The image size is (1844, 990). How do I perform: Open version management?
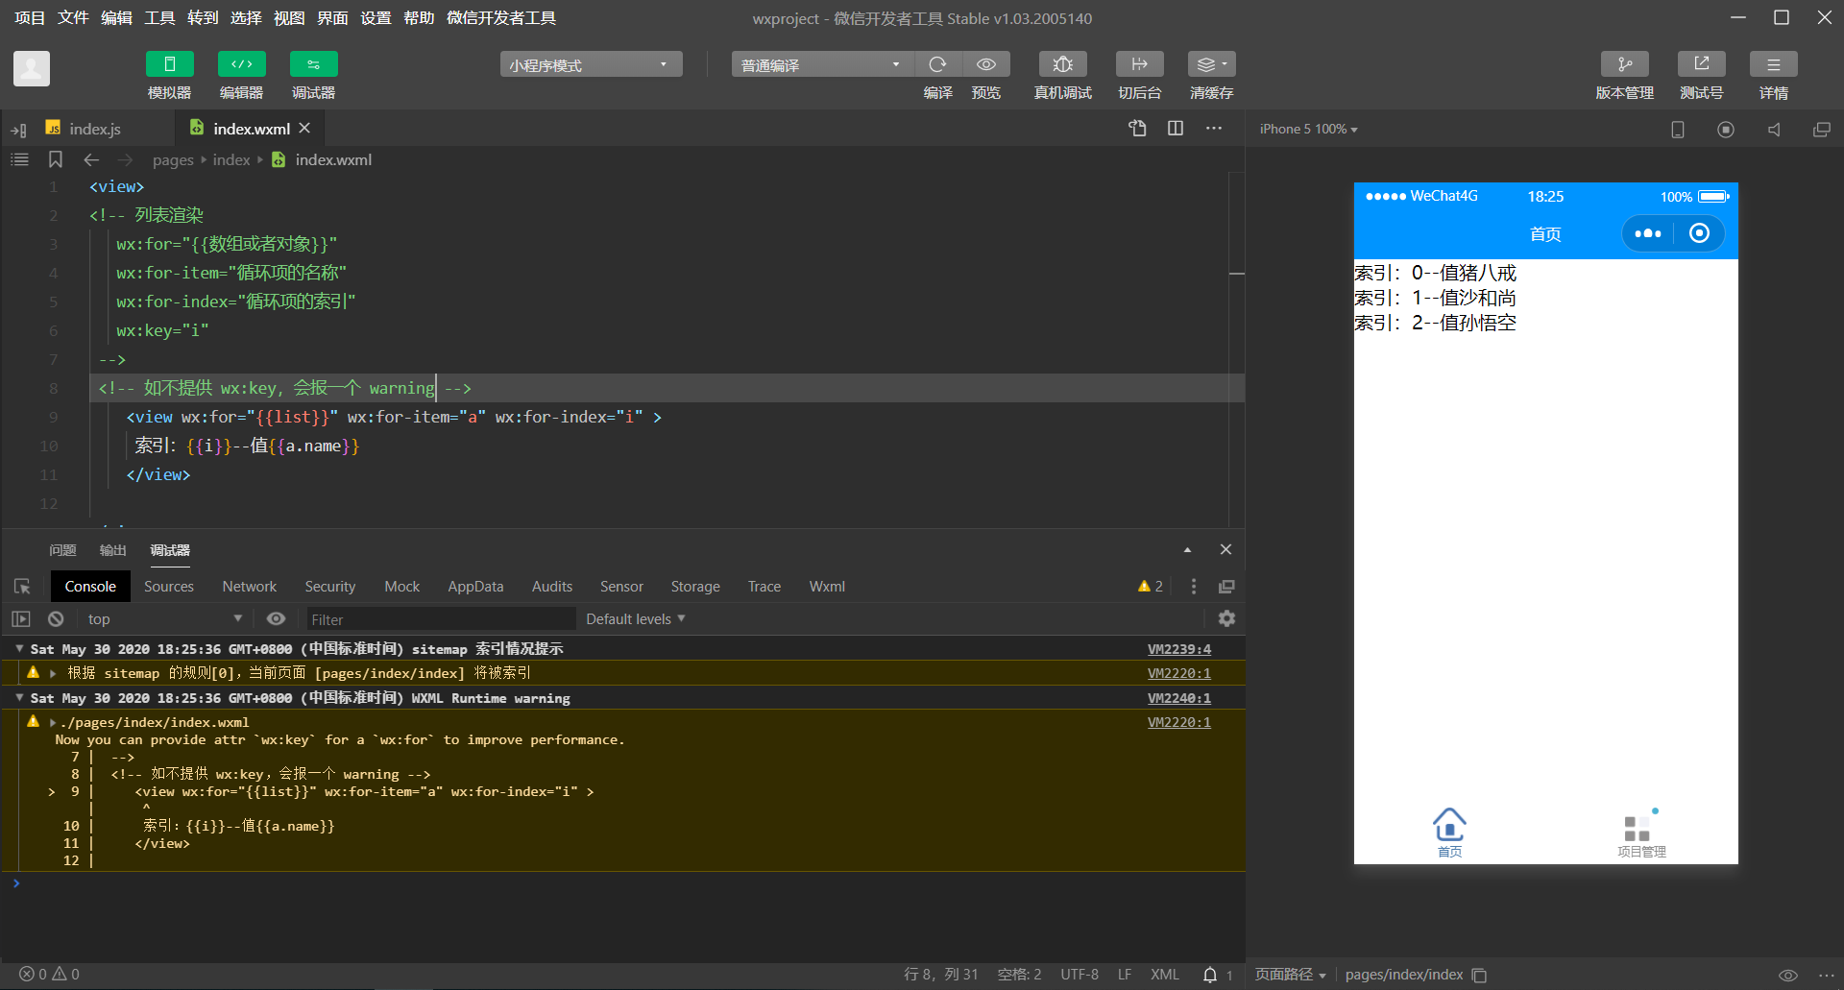pos(1625,64)
